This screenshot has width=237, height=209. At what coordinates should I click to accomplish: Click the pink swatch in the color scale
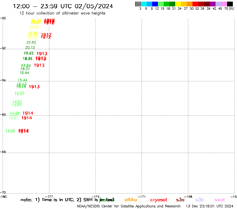tap(224, 4)
